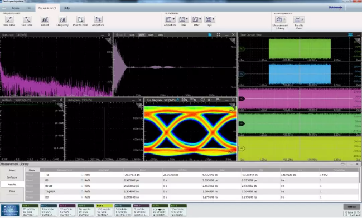Toggle the radio circle in the RJ row
The image size is (362, 218).
tap(82, 180)
